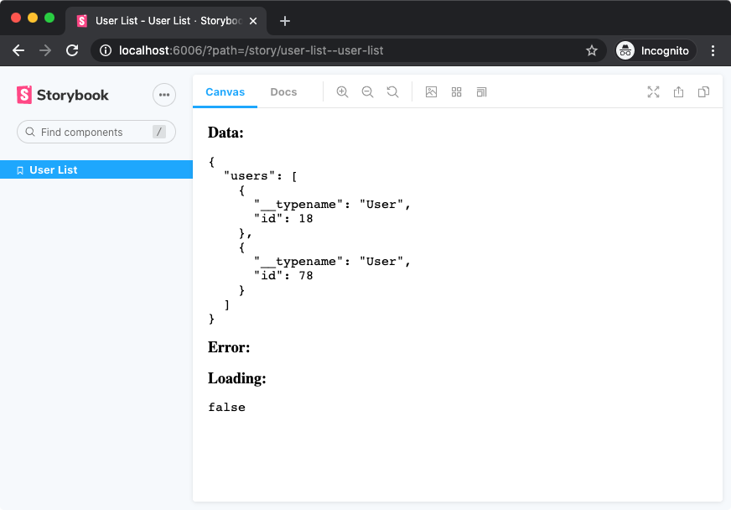Go back to the previous page
The width and height of the screenshot is (731, 510).
pos(18,50)
